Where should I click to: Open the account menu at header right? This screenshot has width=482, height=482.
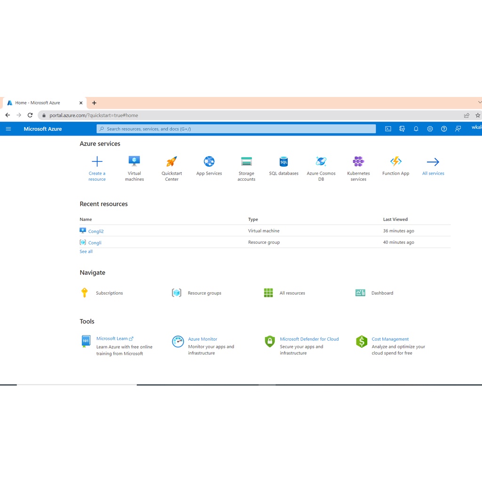(x=476, y=127)
